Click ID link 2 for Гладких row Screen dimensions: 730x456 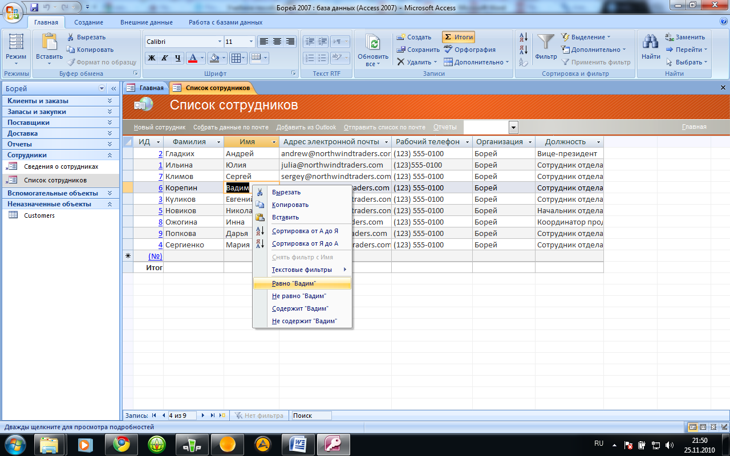pos(160,153)
